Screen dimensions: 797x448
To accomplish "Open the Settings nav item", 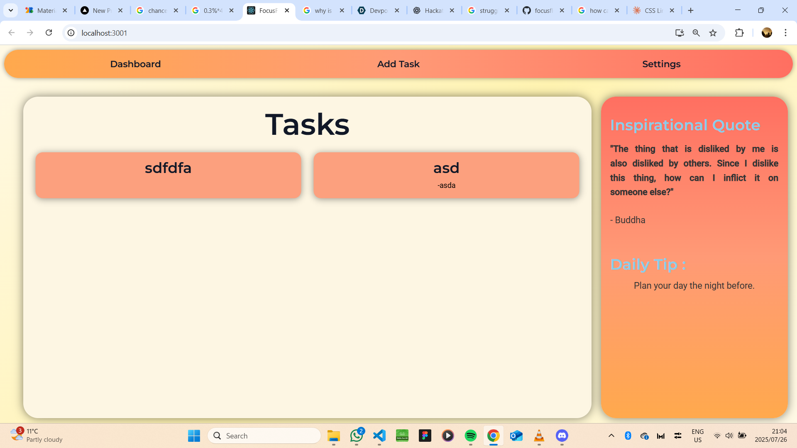I will point(661,64).
